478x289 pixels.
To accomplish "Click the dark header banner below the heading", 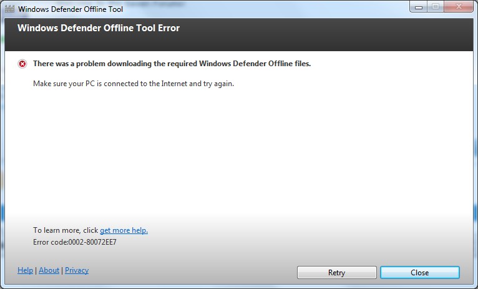I will (x=239, y=42).
